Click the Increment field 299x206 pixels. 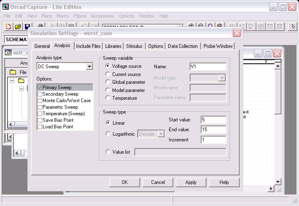[213, 140]
